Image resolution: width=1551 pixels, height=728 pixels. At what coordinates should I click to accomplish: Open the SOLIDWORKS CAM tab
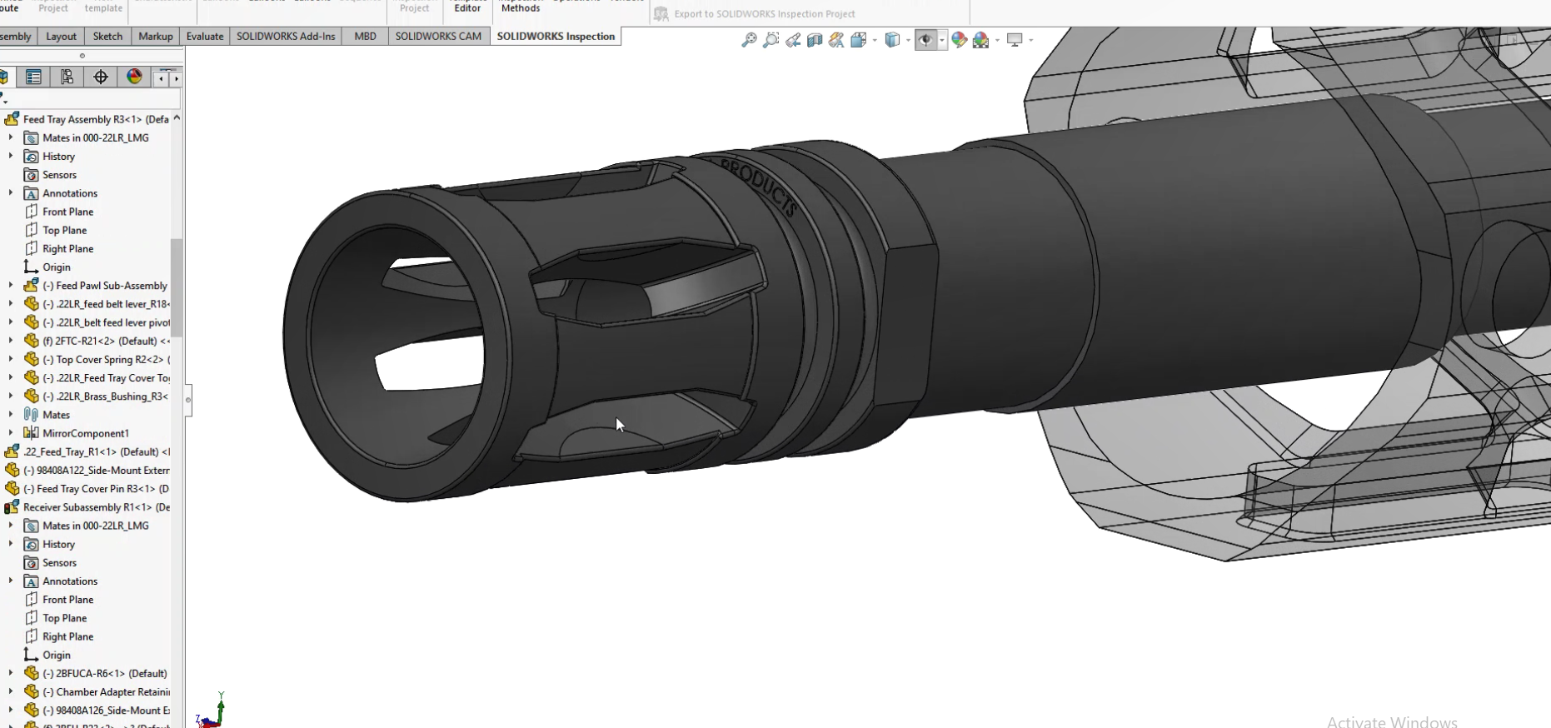(438, 37)
